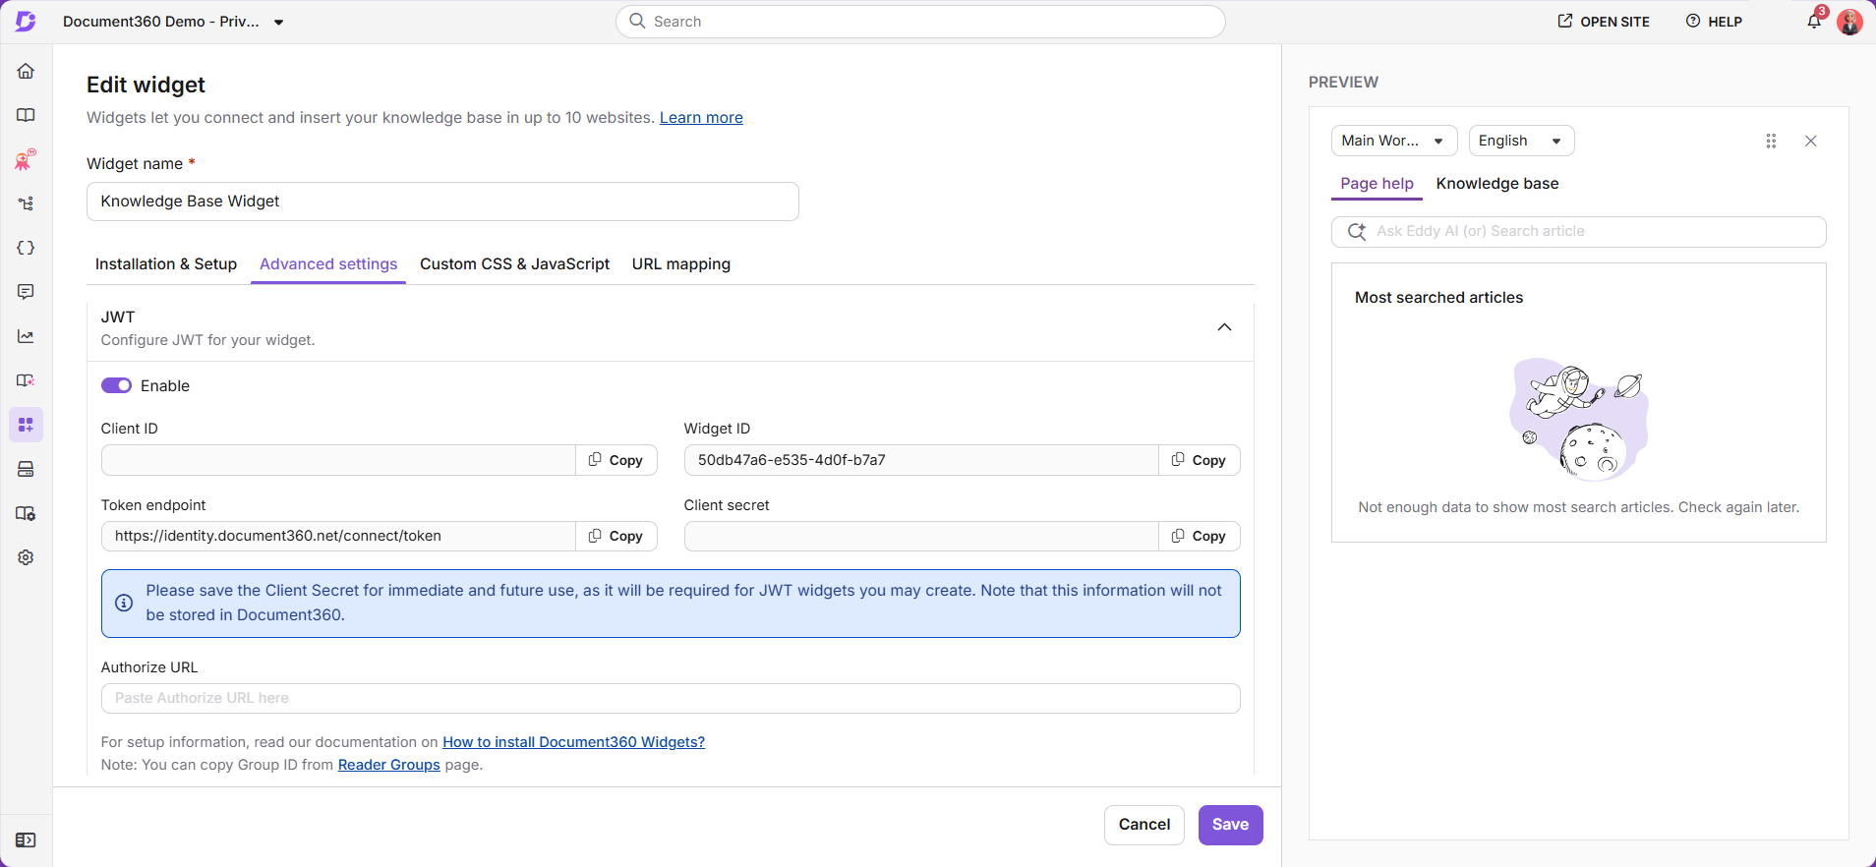Switch to Installation & Setup tab
Viewport: 1876px width, 867px height.
click(x=166, y=263)
